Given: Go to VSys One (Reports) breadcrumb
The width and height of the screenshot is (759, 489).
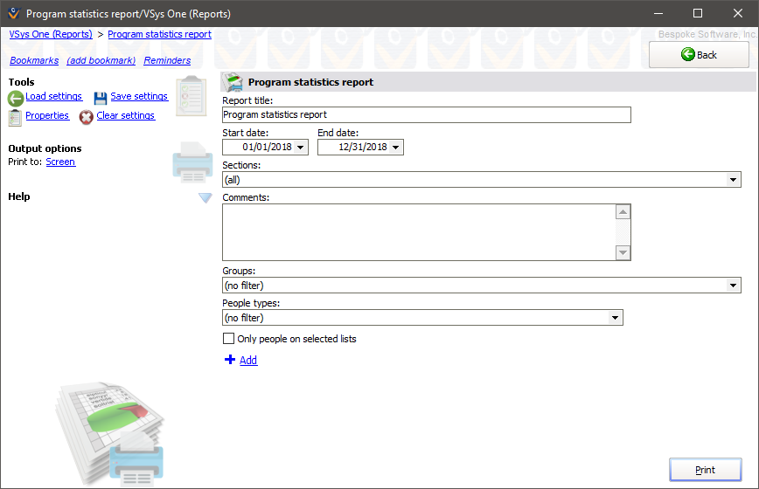Looking at the screenshot, I should pos(51,34).
